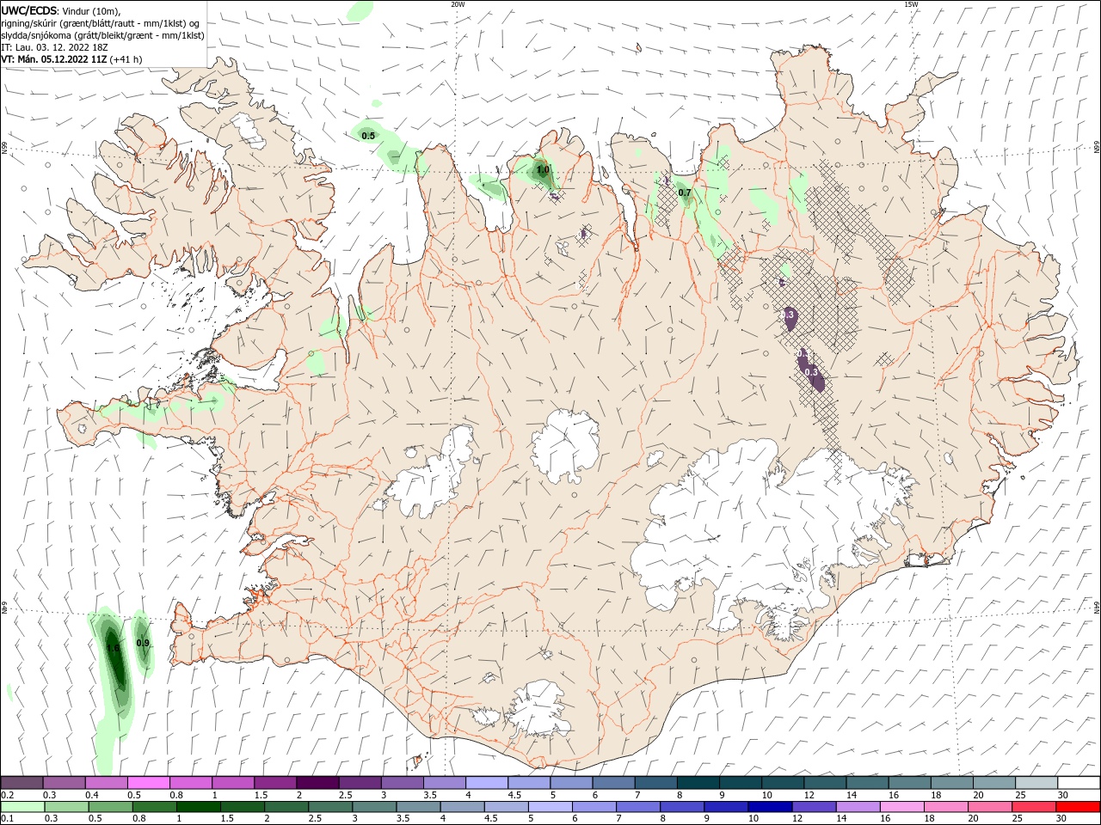Pick the snow scale swatch starting at 6
Screen dimensions: 1101x825
613,782
